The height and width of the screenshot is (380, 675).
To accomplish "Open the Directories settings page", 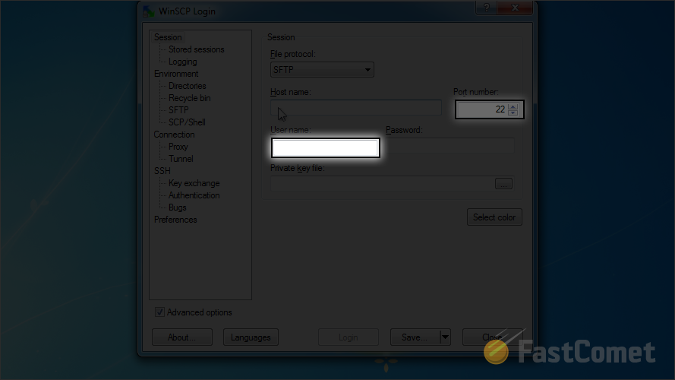I will (x=188, y=86).
